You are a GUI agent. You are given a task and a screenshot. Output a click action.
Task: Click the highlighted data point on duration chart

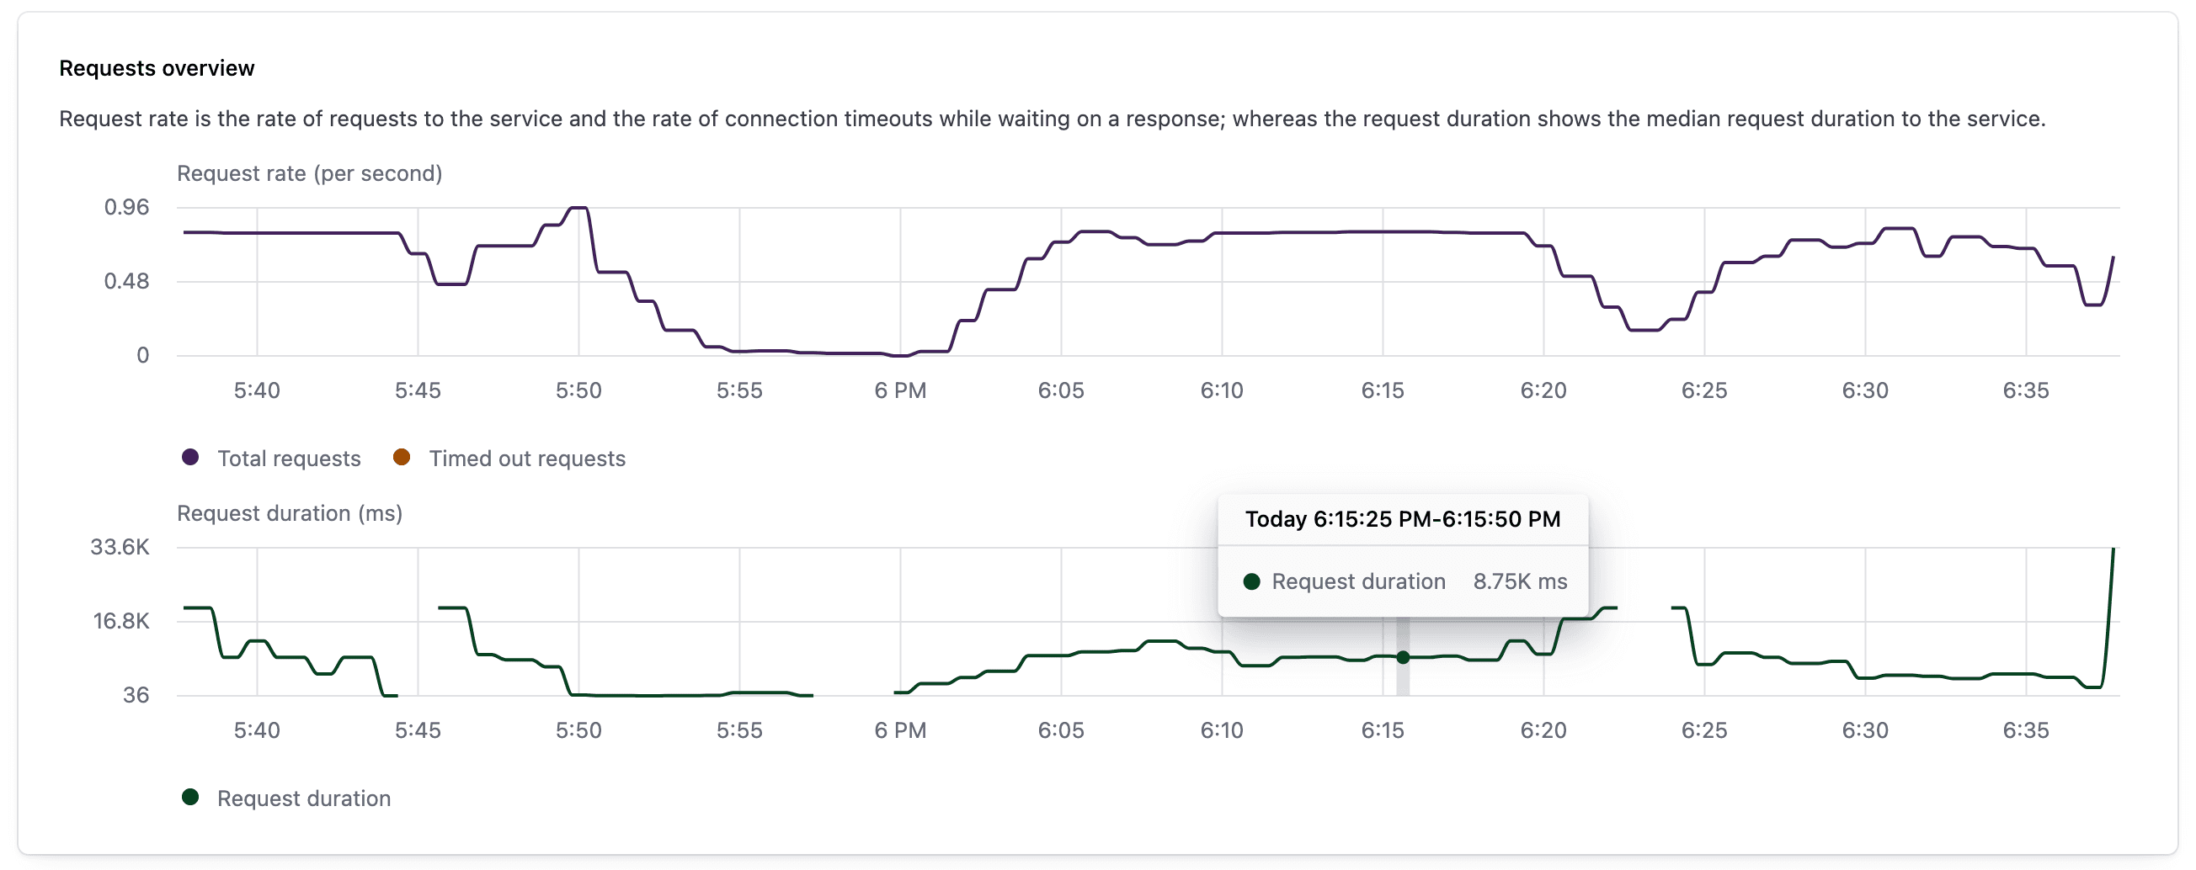point(1403,657)
